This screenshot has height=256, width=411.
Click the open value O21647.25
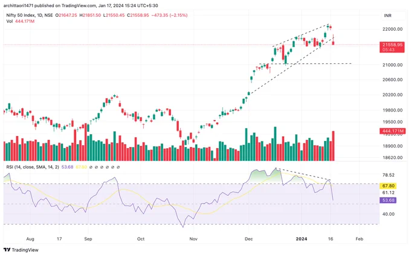coord(66,16)
